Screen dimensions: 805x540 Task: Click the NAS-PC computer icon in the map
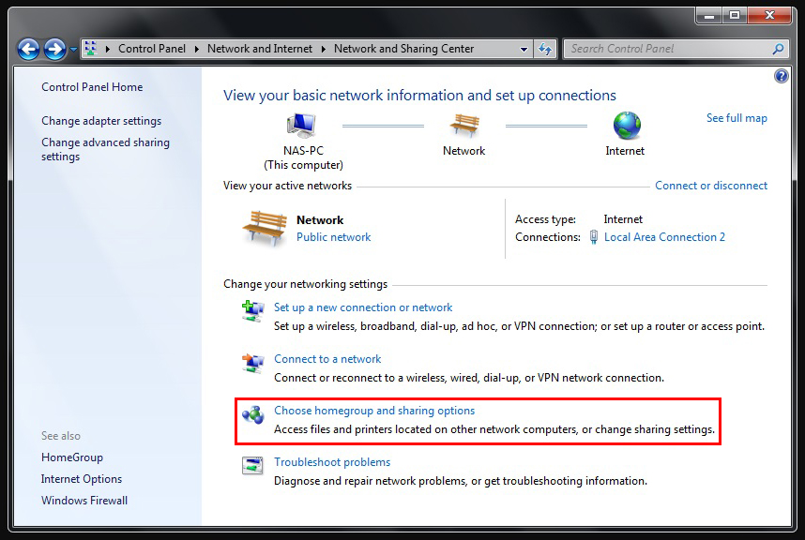point(302,125)
